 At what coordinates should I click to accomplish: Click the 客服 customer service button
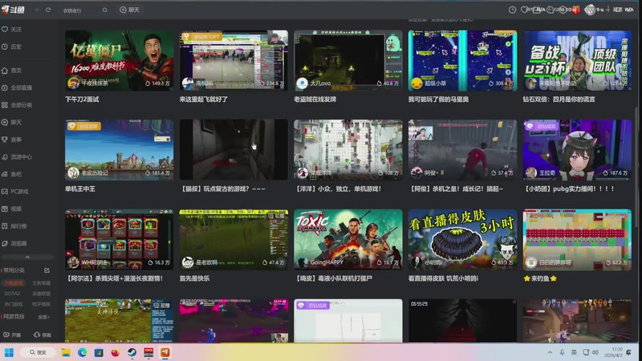point(43,335)
